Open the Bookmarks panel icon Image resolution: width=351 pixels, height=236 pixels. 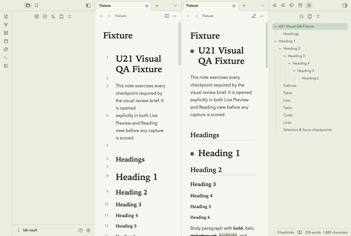tap(36, 5)
